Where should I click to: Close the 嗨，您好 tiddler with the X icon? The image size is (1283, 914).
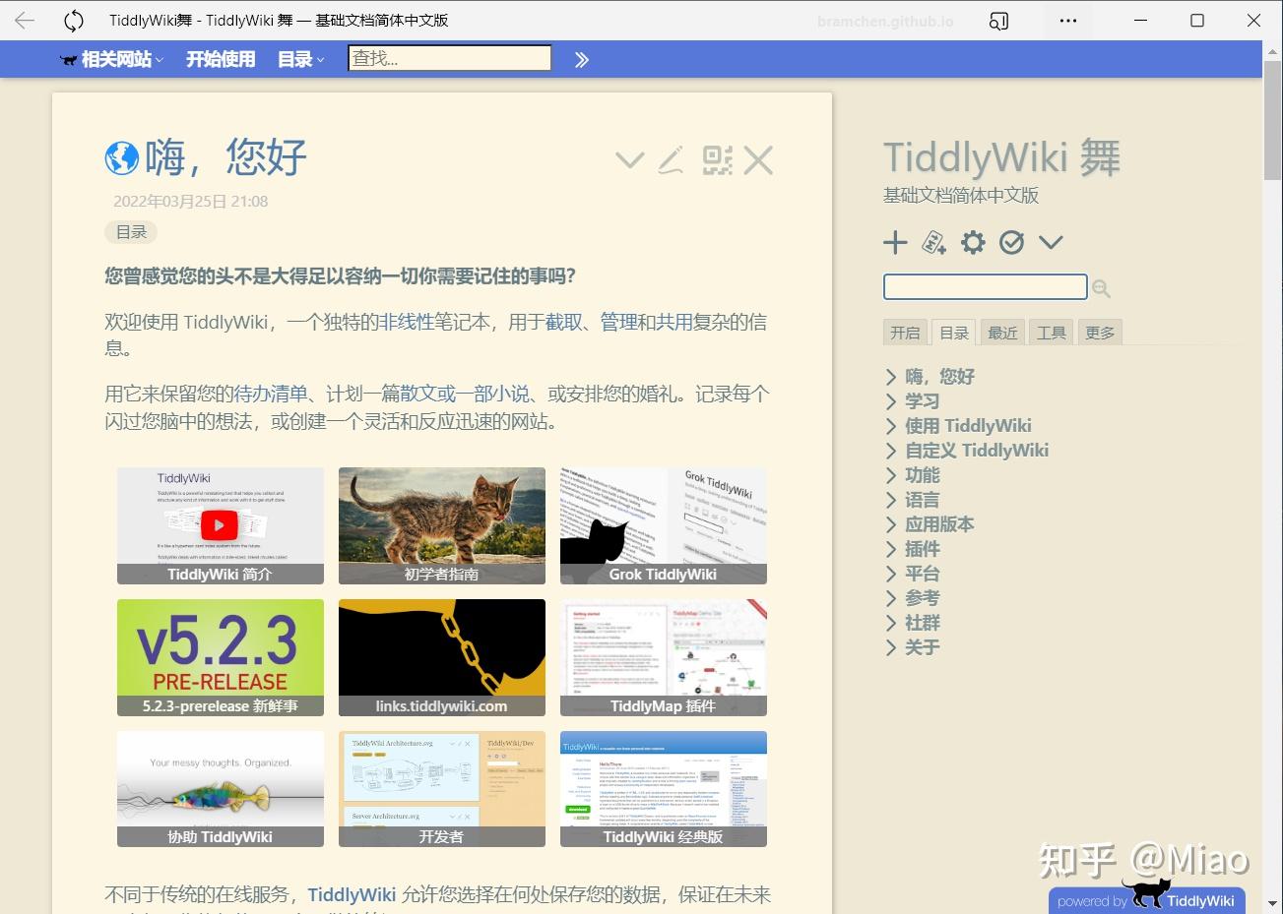(x=758, y=159)
